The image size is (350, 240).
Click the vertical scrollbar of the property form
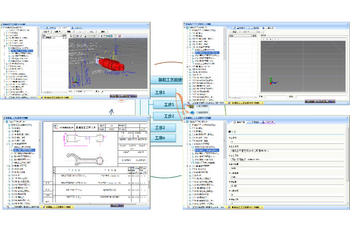pyautogui.click(x=348, y=164)
